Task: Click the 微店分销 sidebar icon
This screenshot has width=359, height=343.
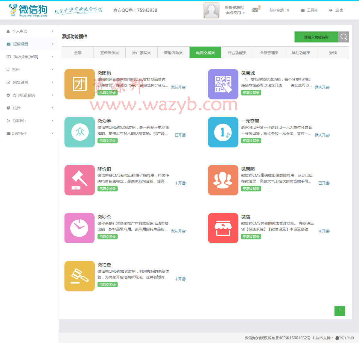Action: point(9,57)
